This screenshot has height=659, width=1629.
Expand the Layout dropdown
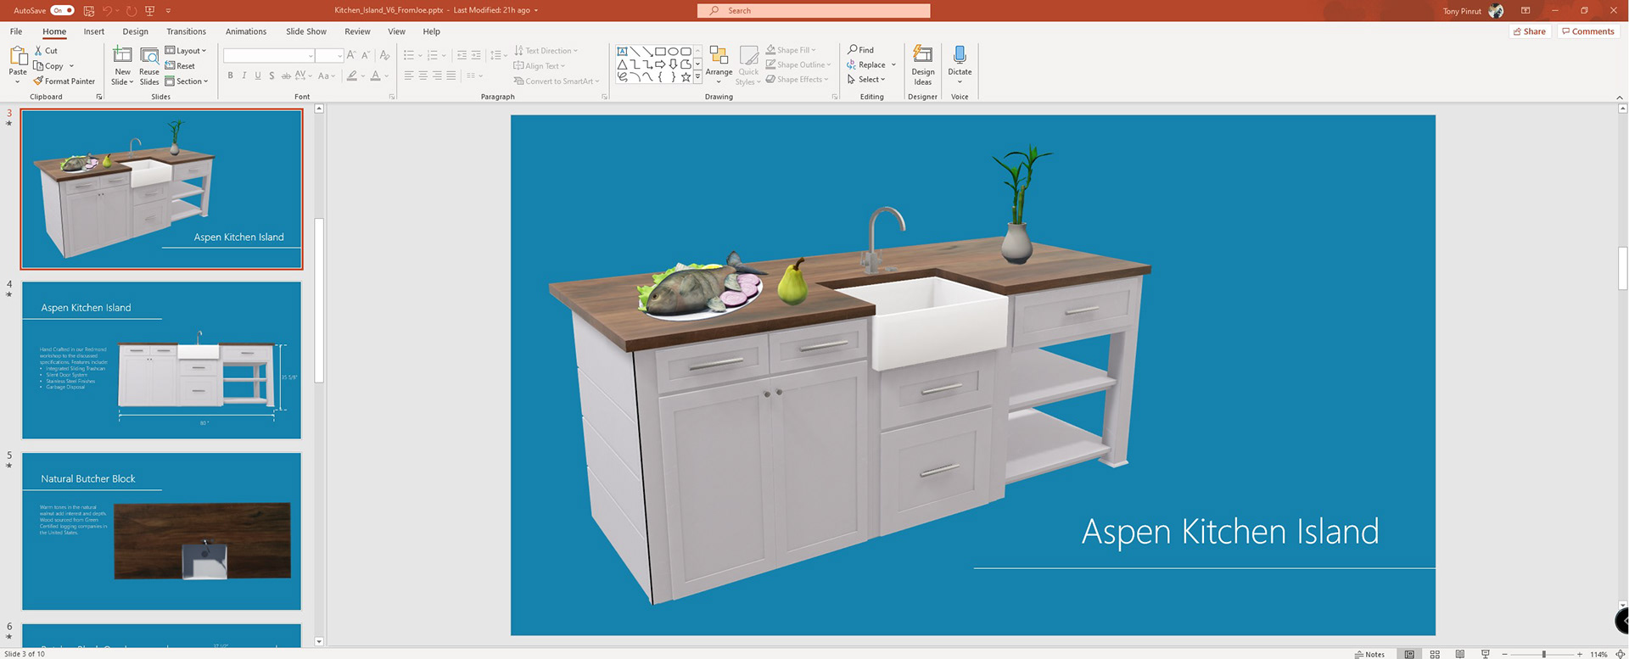[186, 51]
